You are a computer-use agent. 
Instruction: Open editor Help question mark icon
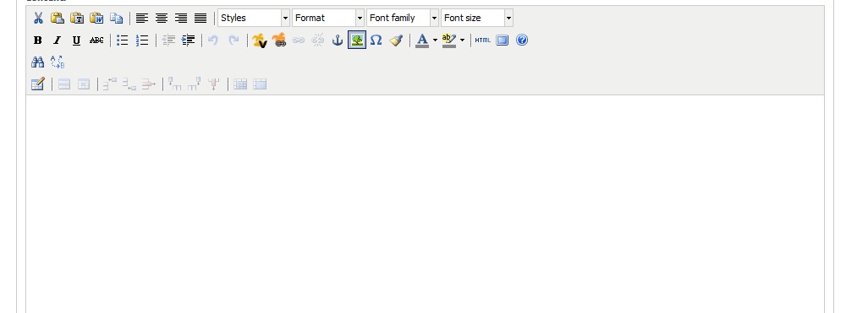click(522, 40)
